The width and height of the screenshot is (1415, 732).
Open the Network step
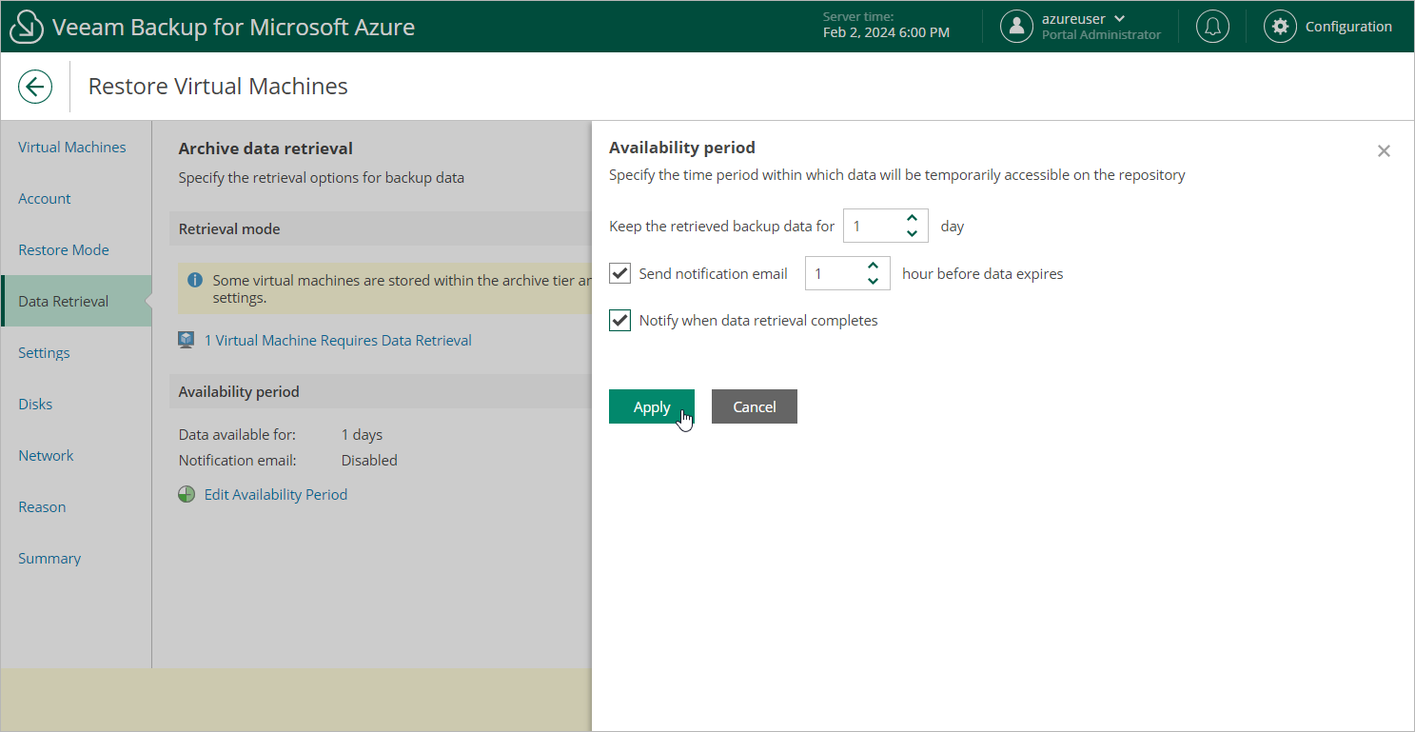pos(46,456)
